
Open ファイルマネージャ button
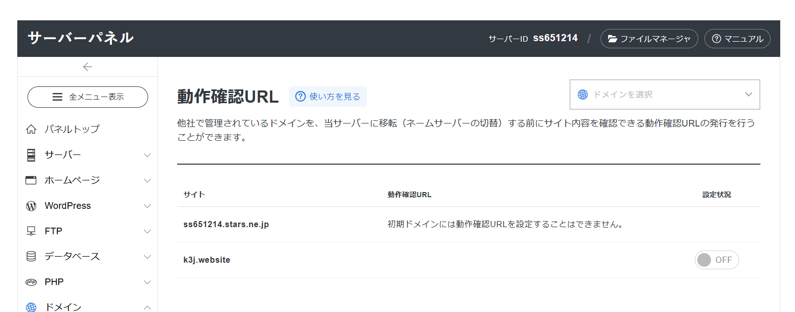point(649,39)
